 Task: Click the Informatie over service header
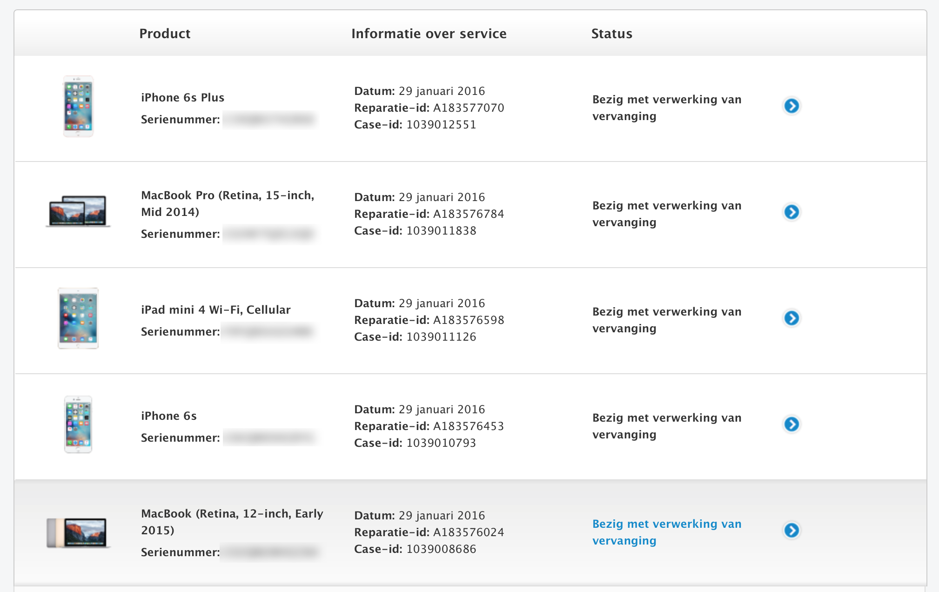tap(429, 34)
